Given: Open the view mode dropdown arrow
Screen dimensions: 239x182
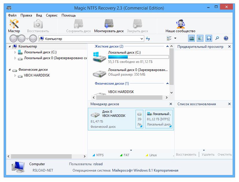Looking at the screenshot, I should (x=175, y=38).
